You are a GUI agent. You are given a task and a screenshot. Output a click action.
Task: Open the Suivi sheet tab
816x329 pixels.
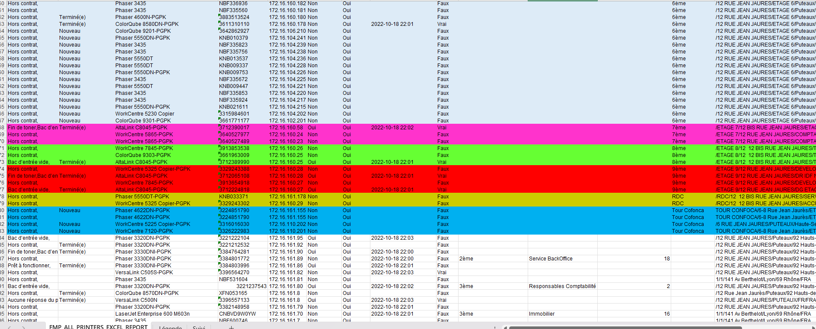tap(199, 328)
